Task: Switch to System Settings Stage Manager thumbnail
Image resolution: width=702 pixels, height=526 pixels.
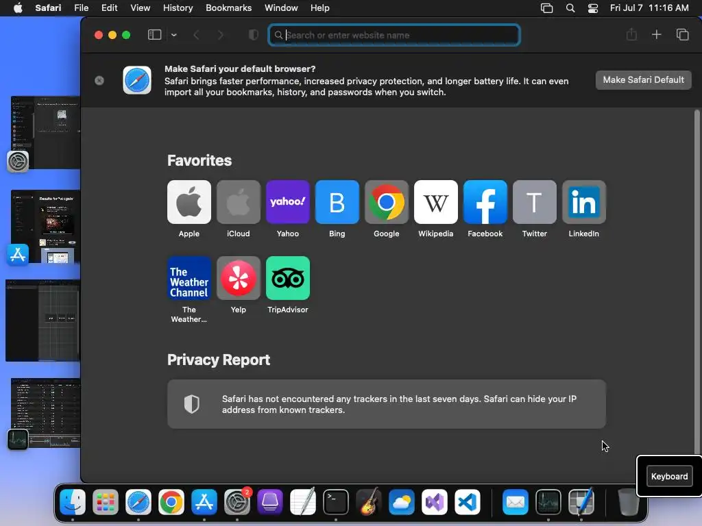Action: click(x=45, y=132)
